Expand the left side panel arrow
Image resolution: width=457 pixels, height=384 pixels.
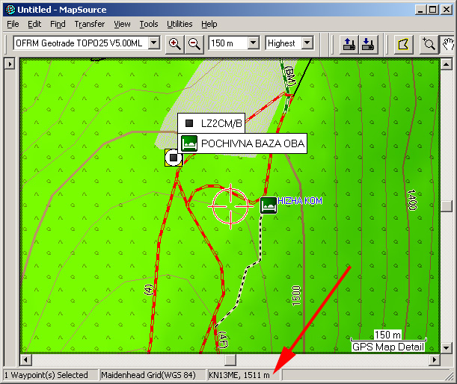click(10, 64)
